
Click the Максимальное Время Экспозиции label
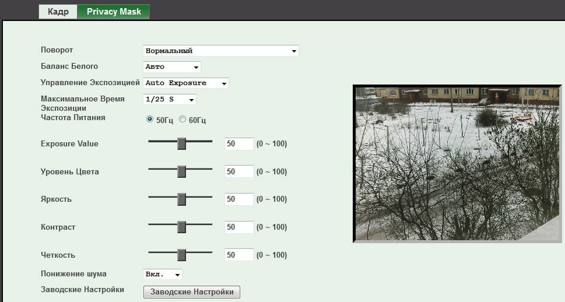(83, 103)
